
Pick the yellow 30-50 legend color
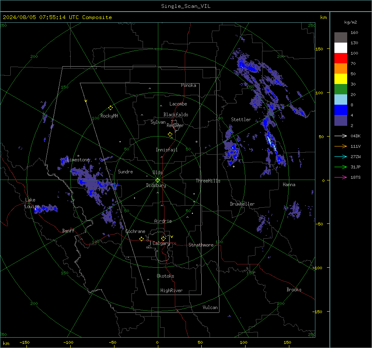click(x=341, y=79)
